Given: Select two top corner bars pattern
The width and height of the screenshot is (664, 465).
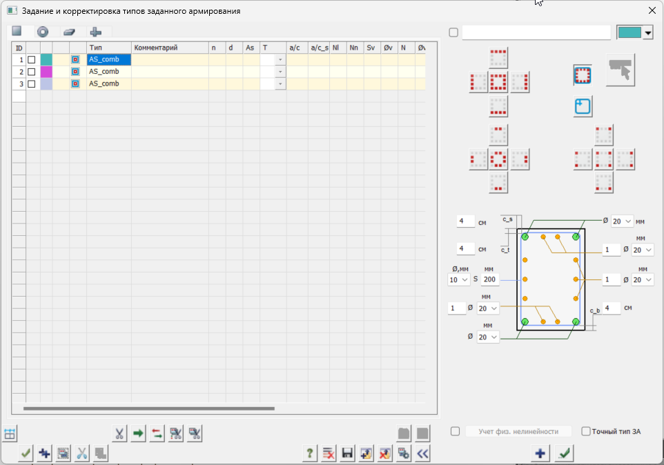Looking at the screenshot, I should pos(604,135).
